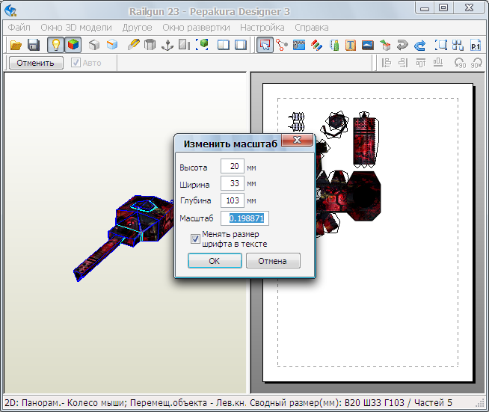The width and height of the screenshot is (489, 412).
Task: Toggle Менять размер шрифта в тексте checkbox
Action: (195, 239)
